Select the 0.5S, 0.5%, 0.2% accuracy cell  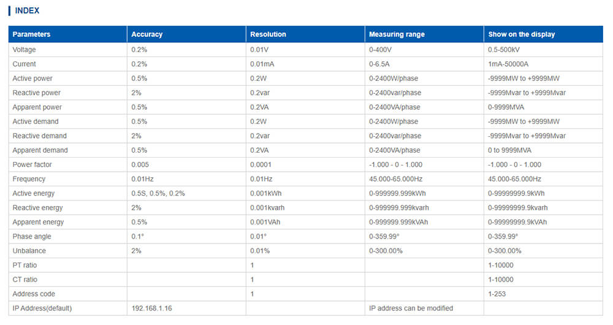[158, 193]
